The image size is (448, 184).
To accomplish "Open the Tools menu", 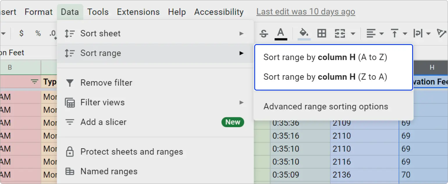I will pyautogui.click(x=98, y=12).
